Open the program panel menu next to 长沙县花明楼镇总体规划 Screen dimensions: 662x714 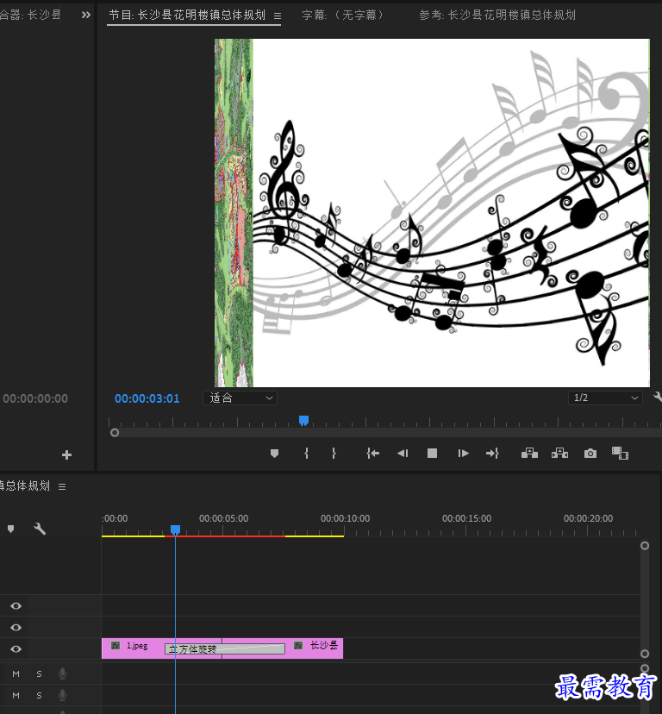point(278,16)
